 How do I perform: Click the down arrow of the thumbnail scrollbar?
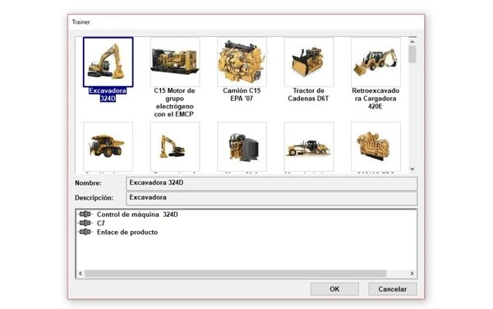412,168
